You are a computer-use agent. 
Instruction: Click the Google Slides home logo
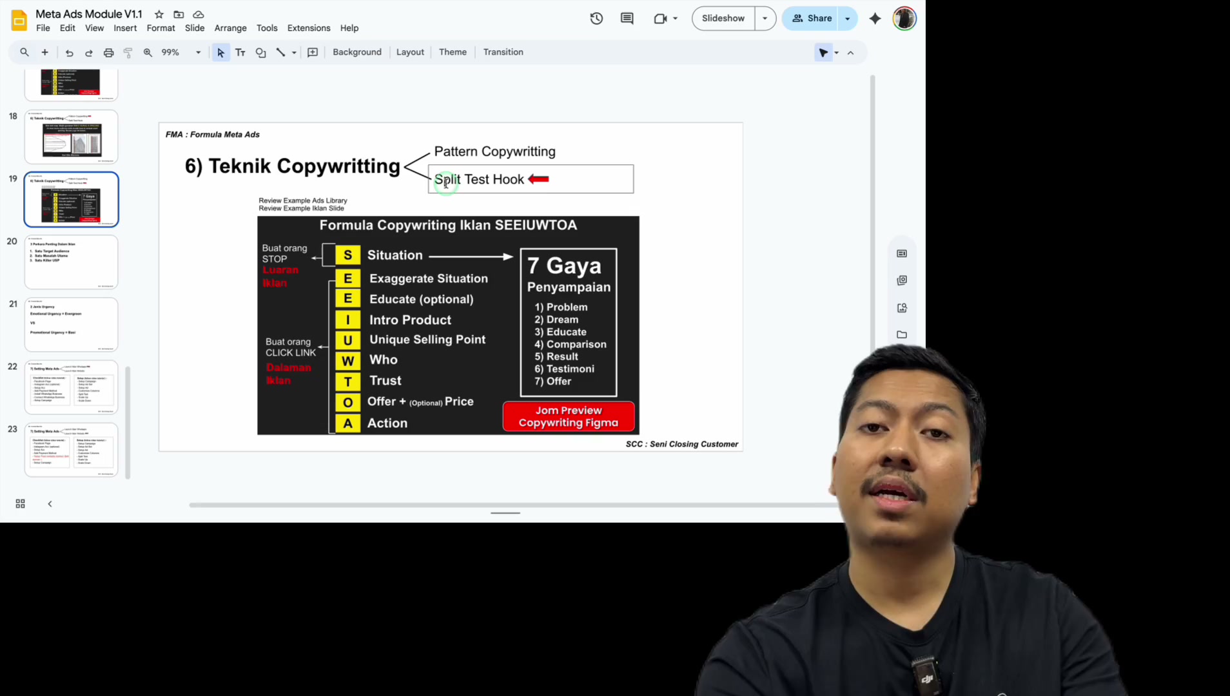[x=19, y=20]
